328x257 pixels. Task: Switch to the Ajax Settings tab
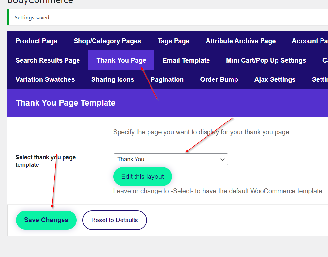tap(275, 79)
